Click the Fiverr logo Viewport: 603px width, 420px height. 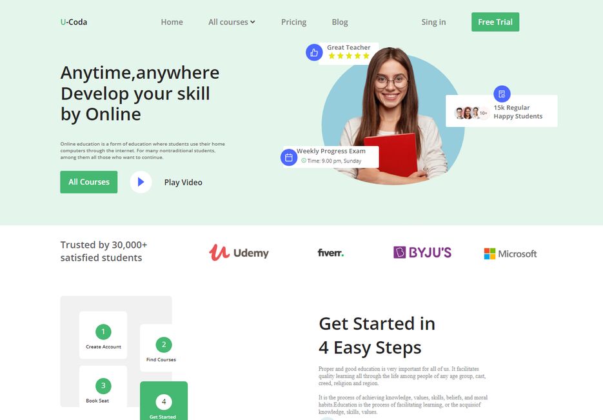click(331, 253)
